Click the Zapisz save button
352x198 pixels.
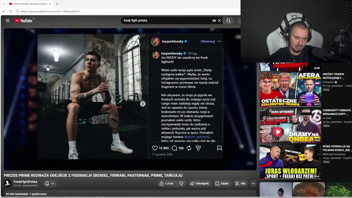pos(222,183)
